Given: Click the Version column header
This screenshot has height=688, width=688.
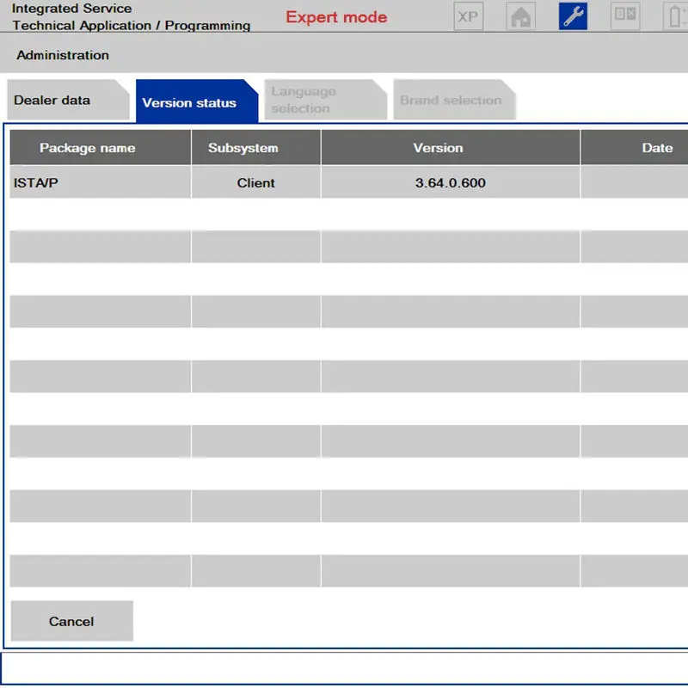Looking at the screenshot, I should 450,147.
